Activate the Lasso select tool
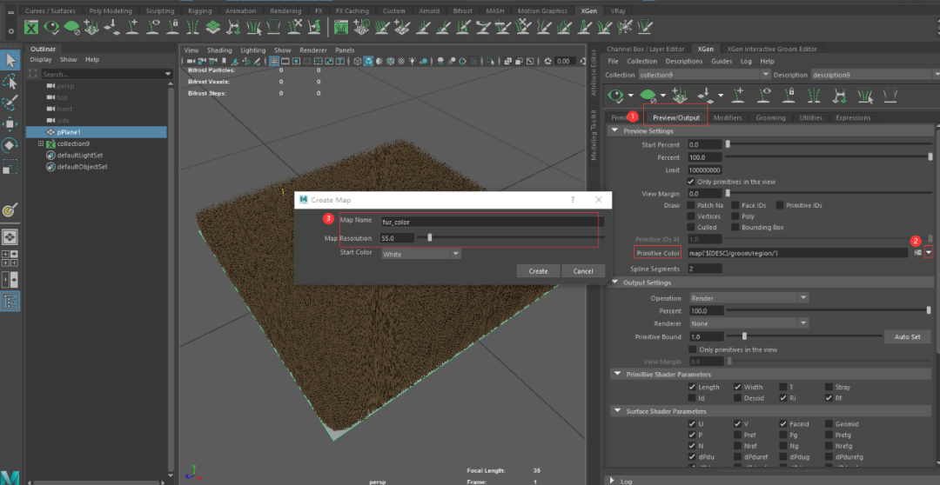 click(x=10, y=82)
